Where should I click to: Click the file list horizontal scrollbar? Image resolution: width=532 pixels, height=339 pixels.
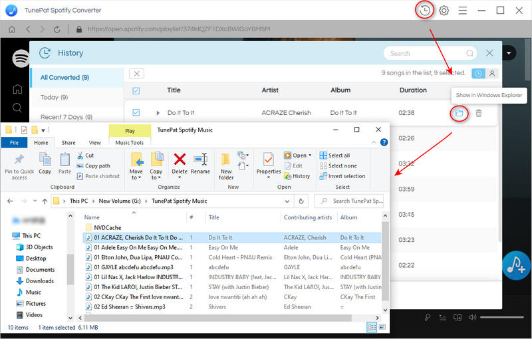click(x=217, y=318)
